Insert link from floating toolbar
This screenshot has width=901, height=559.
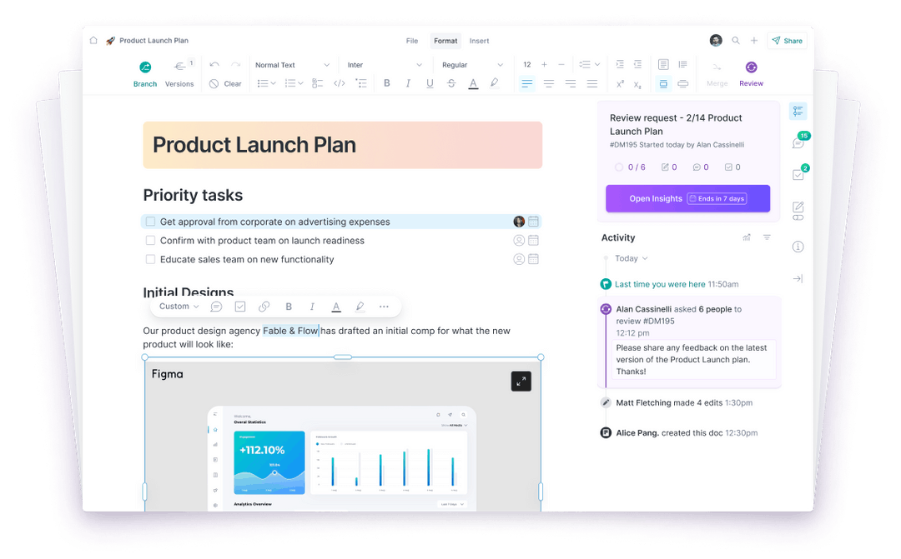coord(264,307)
